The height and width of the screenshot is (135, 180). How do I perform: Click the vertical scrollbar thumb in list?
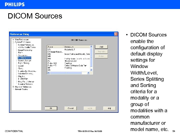(91, 57)
